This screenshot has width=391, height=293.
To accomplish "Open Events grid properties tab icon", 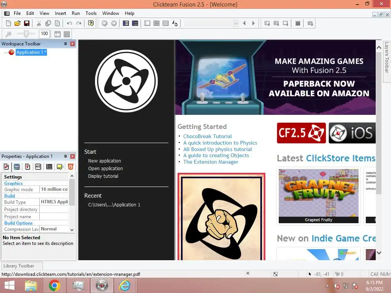I will [49, 167].
